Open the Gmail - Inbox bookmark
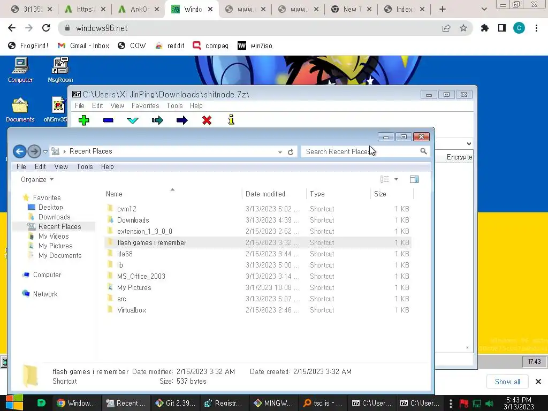The height and width of the screenshot is (411, 548). (x=83, y=46)
